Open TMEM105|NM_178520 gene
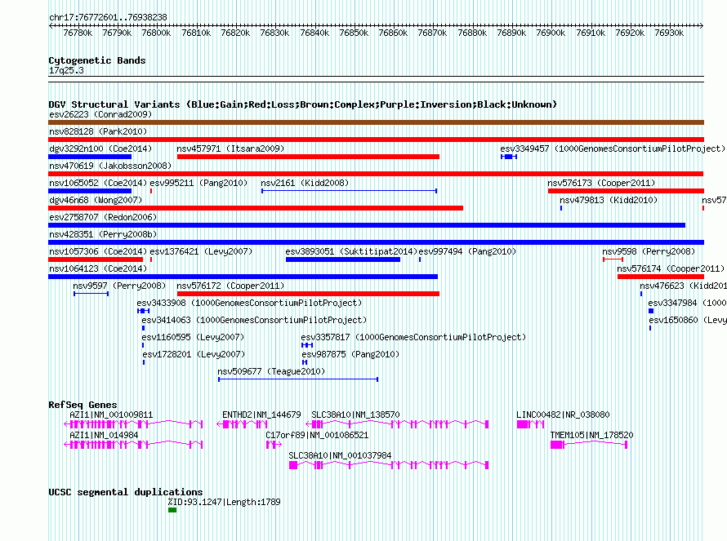727x541 pixels. (591, 435)
